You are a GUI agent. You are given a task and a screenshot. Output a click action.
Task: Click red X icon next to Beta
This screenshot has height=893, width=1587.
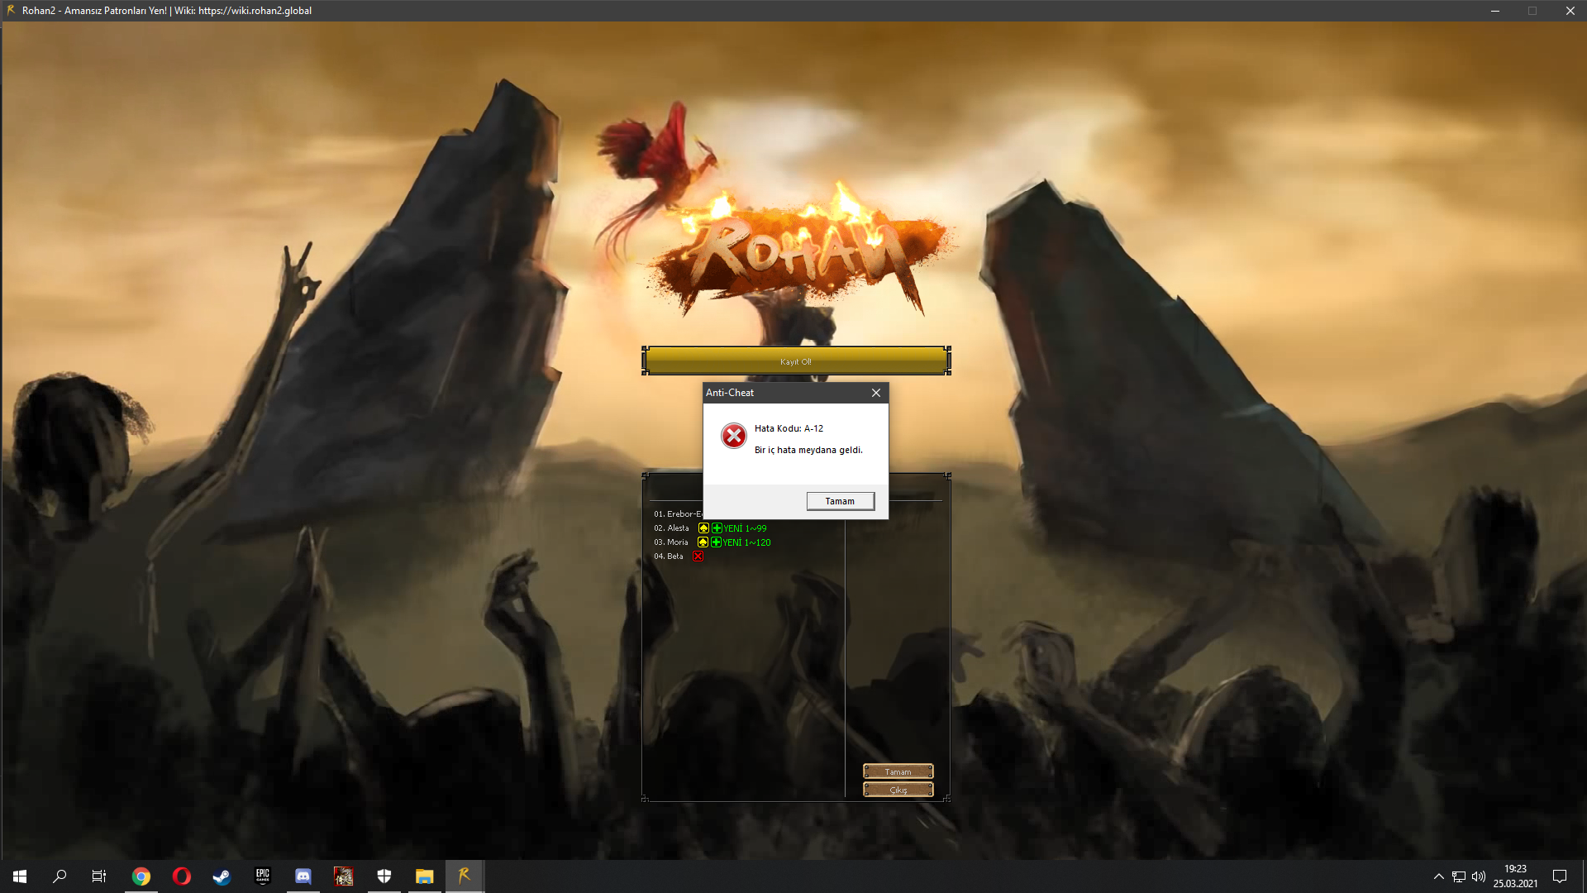click(698, 556)
